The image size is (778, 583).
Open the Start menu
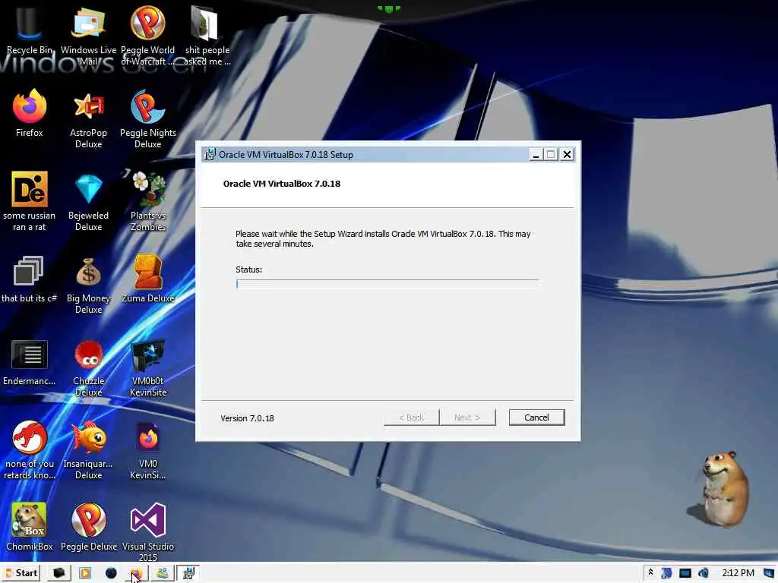(21, 573)
